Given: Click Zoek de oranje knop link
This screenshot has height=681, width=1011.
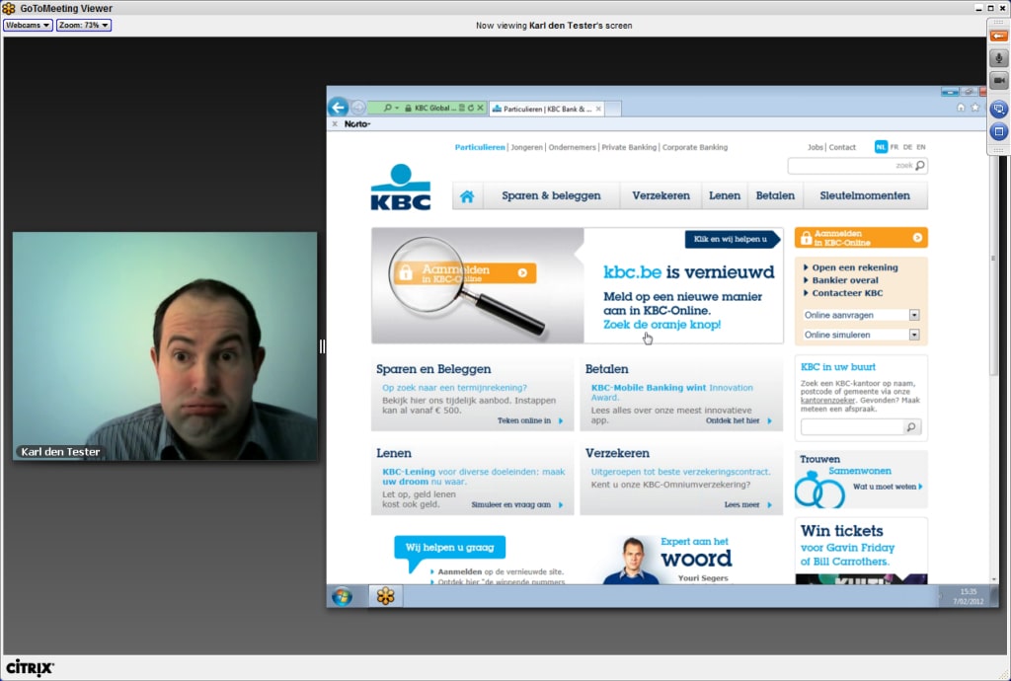Looking at the screenshot, I should 662,325.
